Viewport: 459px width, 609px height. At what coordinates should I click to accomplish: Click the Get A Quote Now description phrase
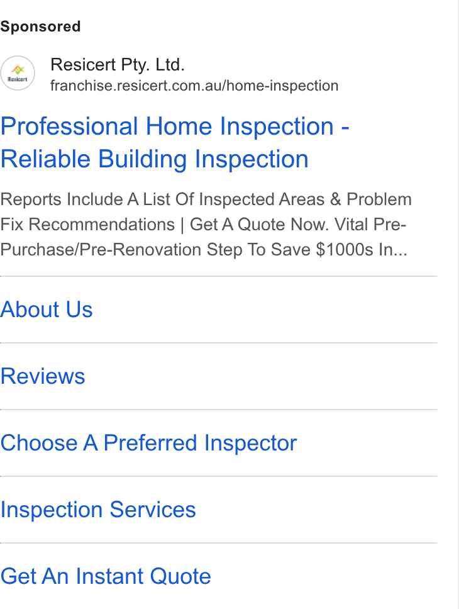[x=259, y=225]
